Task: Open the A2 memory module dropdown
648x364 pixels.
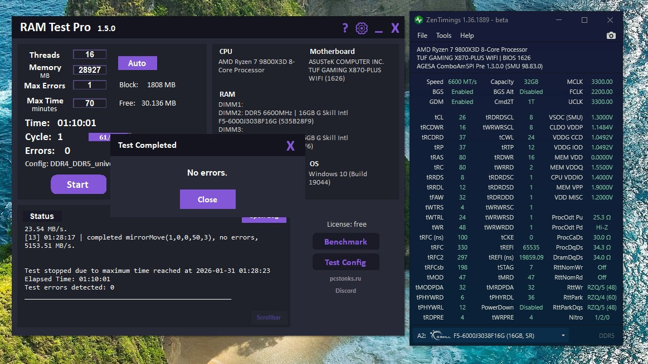Action: pos(491,336)
